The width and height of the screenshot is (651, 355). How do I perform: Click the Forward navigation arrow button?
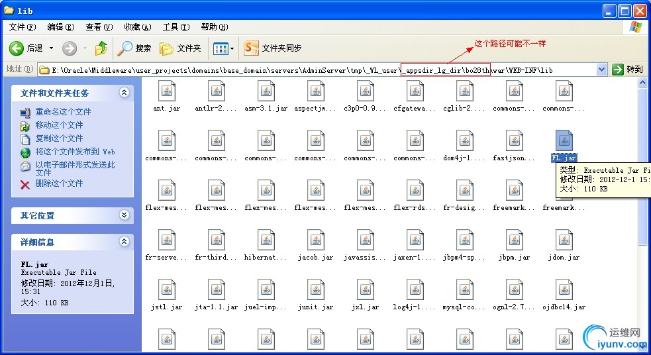tap(70, 48)
